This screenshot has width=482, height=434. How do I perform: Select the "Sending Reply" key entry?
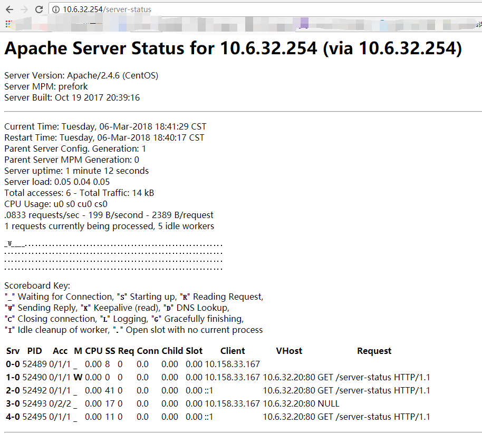(41, 308)
